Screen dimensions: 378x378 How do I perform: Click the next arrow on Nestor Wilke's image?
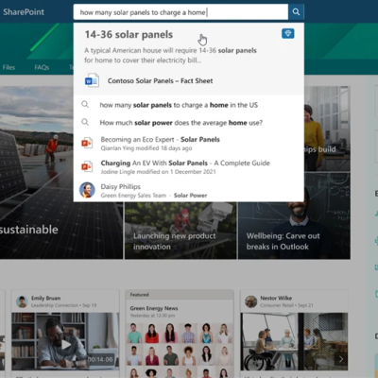tap(341, 358)
